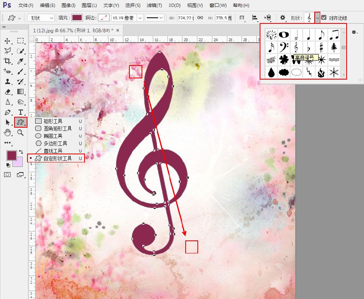Screen dimensions: 364x299
Task: Click the 1 (12).jpg document tab
Action: click(x=73, y=30)
